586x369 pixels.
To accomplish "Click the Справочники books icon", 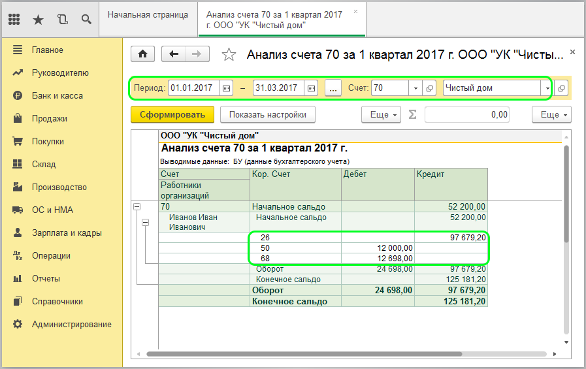I will pyautogui.click(x=18, y=301).
